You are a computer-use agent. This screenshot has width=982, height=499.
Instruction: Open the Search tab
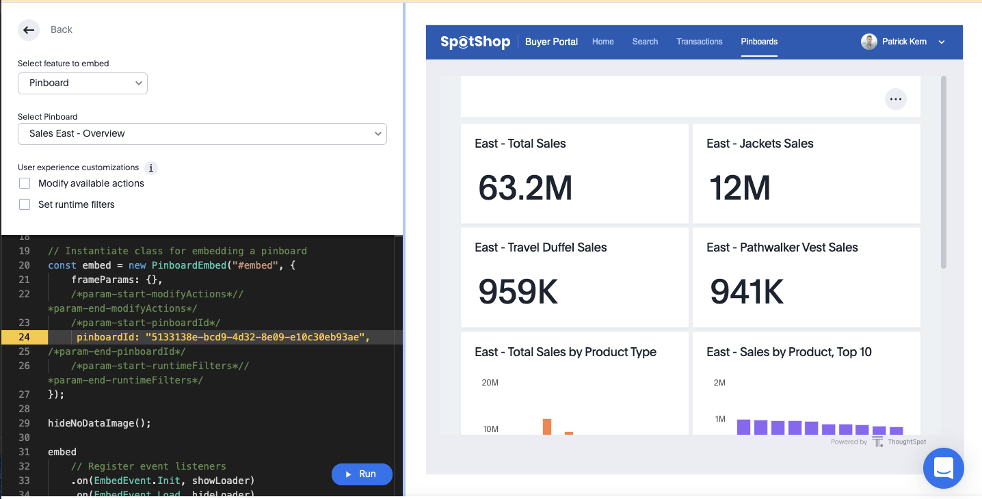click(645, 42)
